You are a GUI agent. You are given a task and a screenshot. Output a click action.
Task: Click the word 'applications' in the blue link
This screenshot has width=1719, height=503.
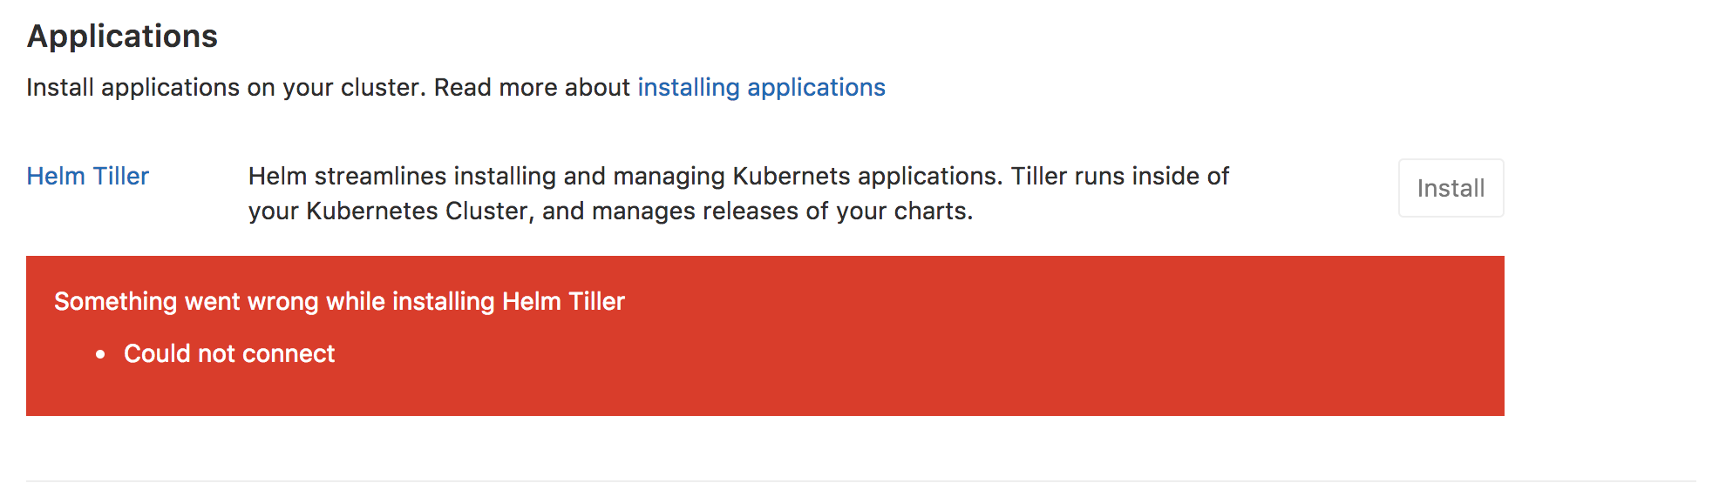[816, 87]
